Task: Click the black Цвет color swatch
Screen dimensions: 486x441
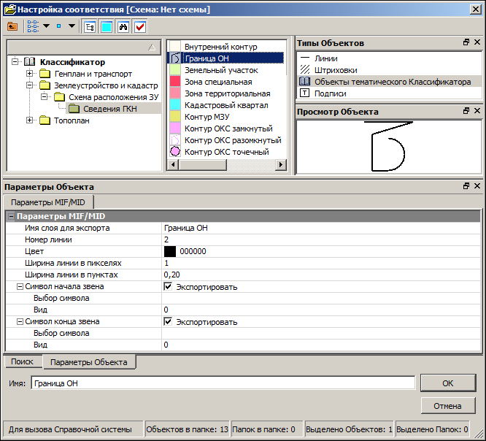Action: coord(170,251)
